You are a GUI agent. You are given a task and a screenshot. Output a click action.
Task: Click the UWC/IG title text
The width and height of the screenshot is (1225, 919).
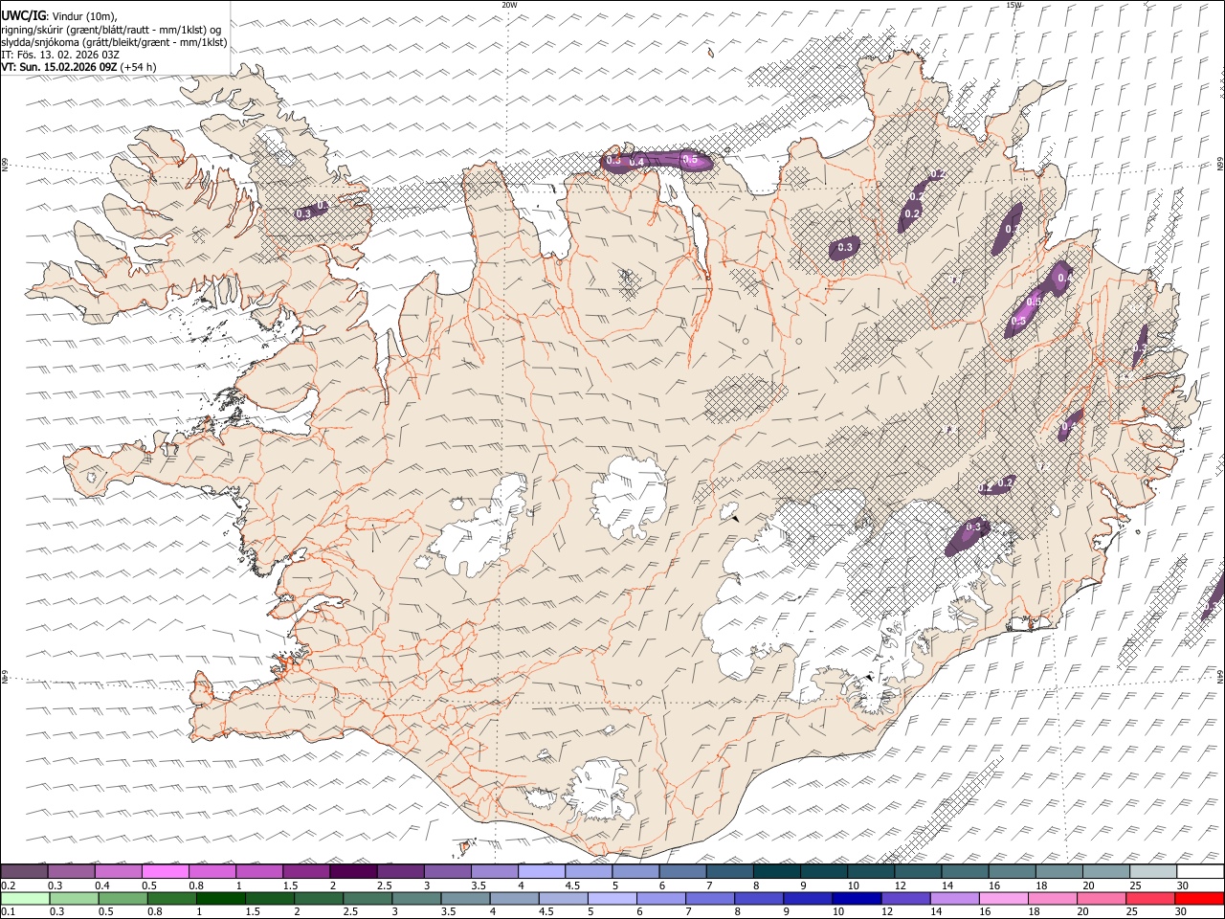pyautogui.click(x=23, y=16)
